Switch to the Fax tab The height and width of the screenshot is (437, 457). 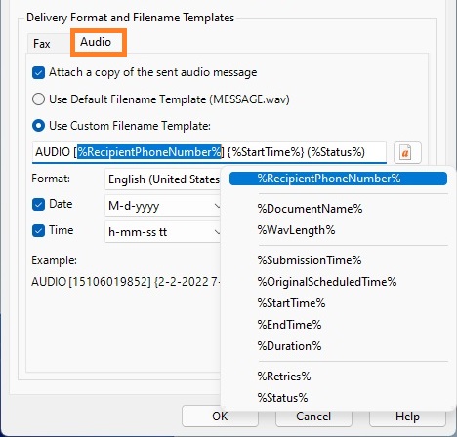pos(42,44)
